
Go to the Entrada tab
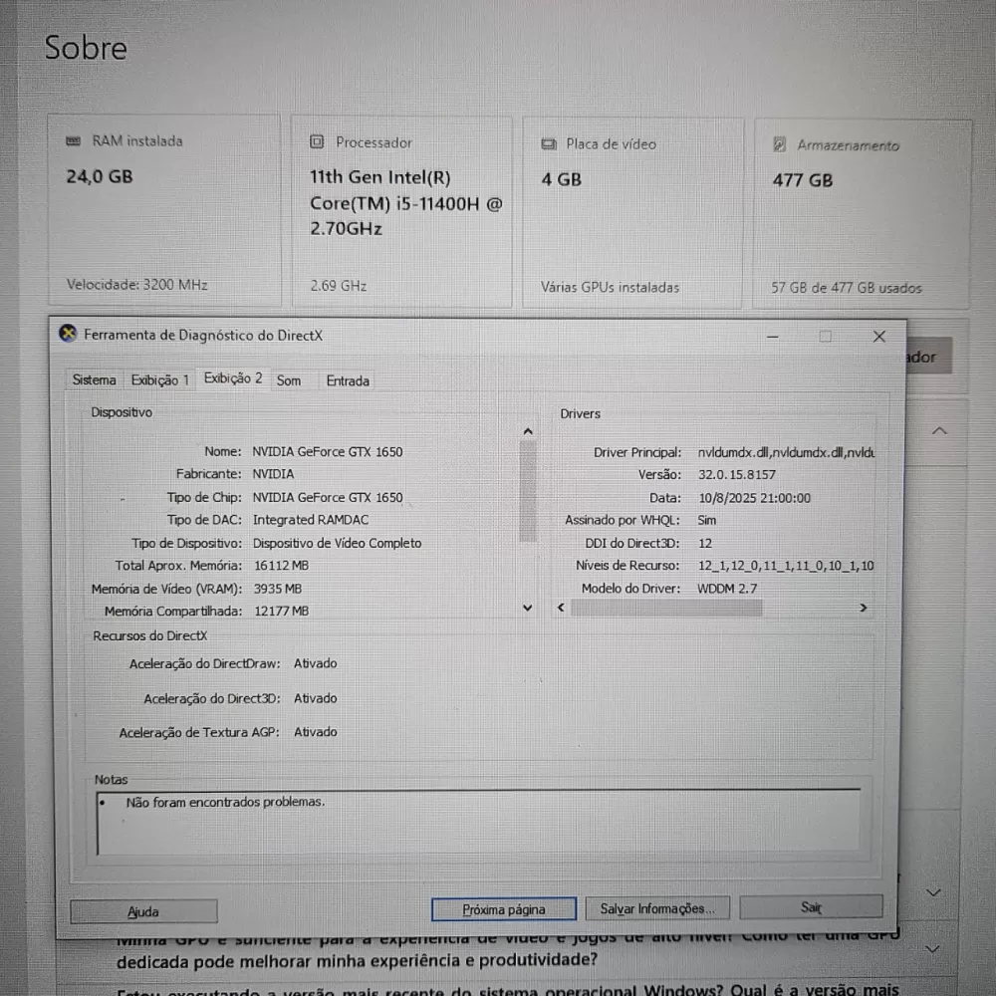(x=348, y=380)
